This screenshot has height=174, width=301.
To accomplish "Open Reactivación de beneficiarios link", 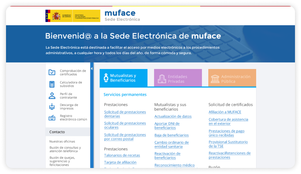I will (x=167, y=156).
